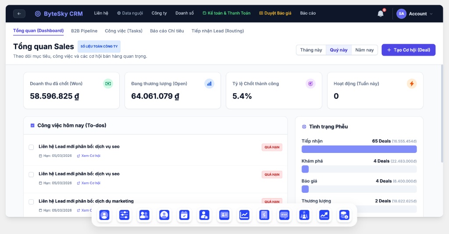Screen dimensions: 449x234
Task: Click QUÁ HẠN badge on first seo task
Action: coord(272,147)
